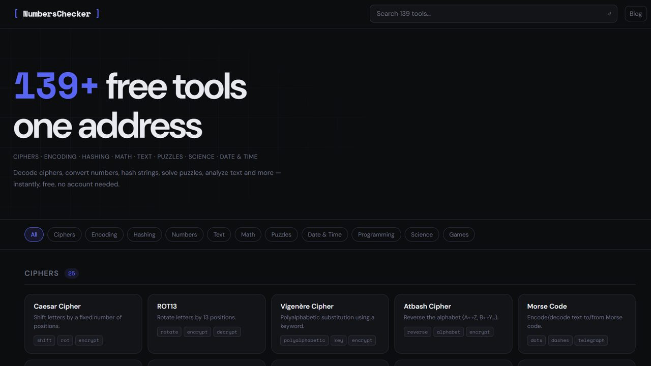
Task: Click the "rotate" tag on ROT13
Action: (x=169, y=332)
